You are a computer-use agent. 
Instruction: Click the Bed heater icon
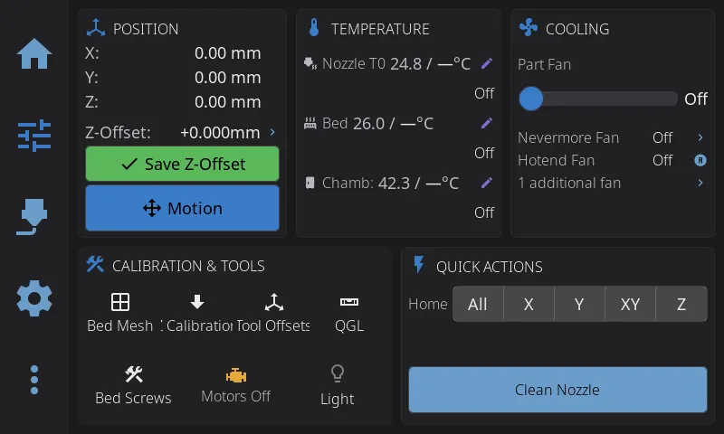click(x=310, y=123)
